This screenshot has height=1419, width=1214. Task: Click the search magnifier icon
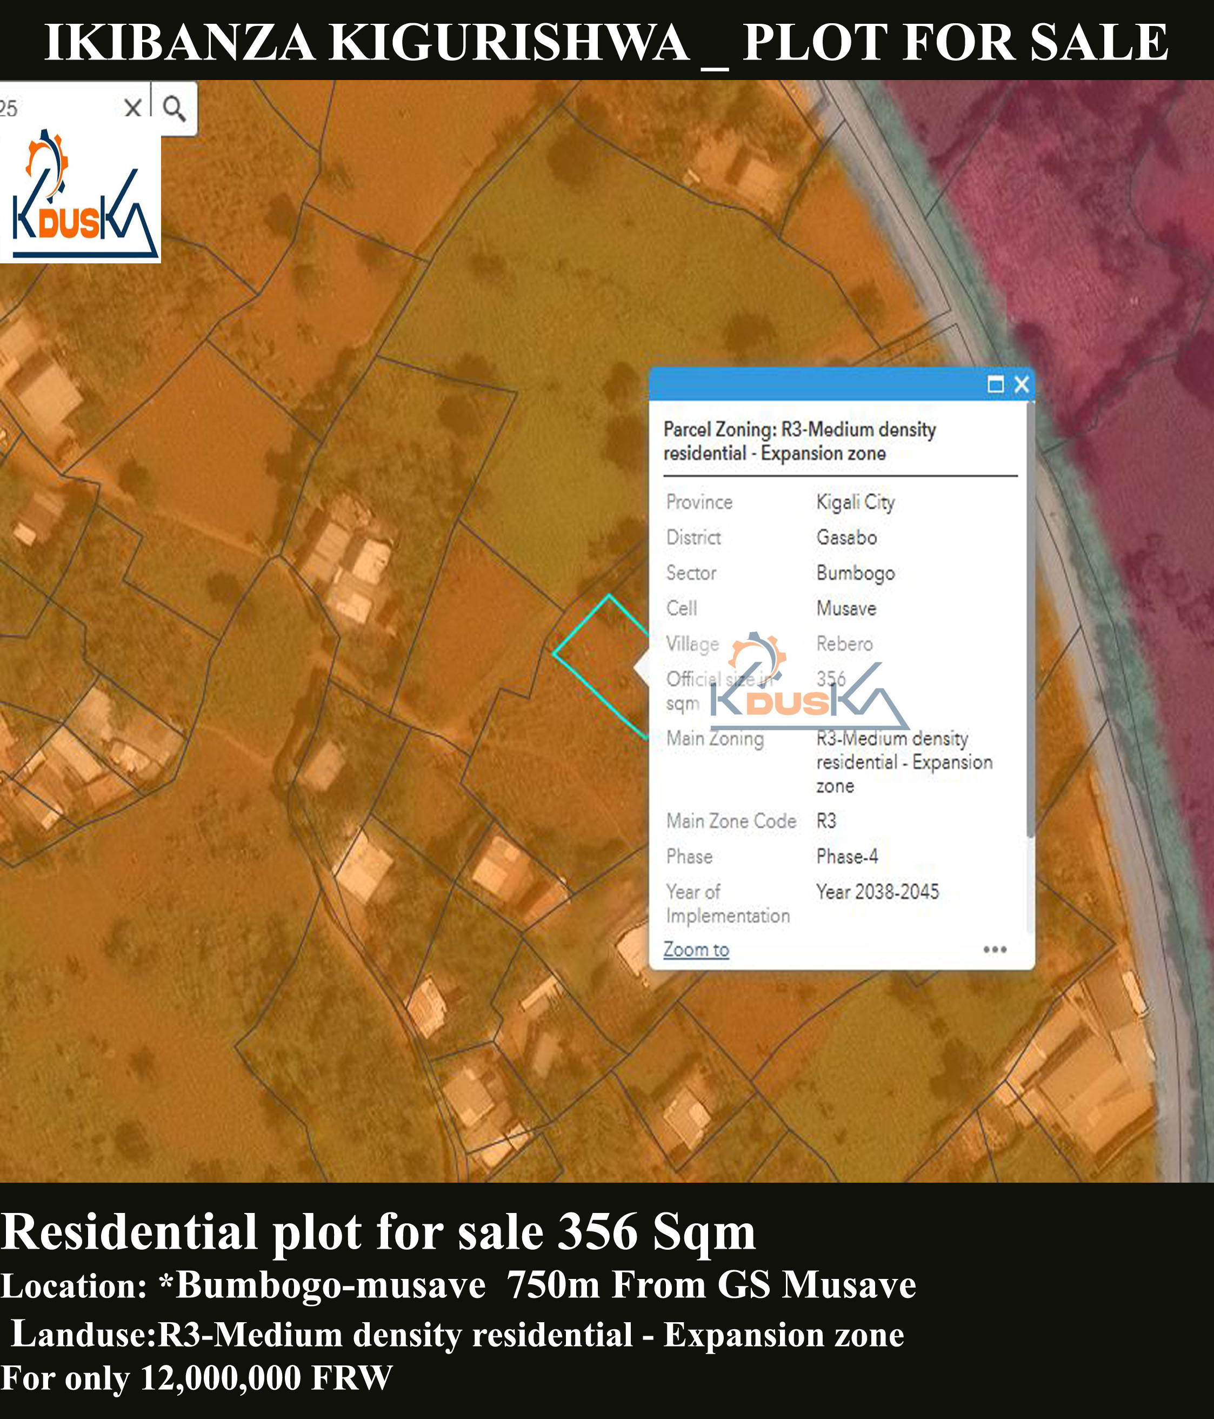tap(175, 108)
